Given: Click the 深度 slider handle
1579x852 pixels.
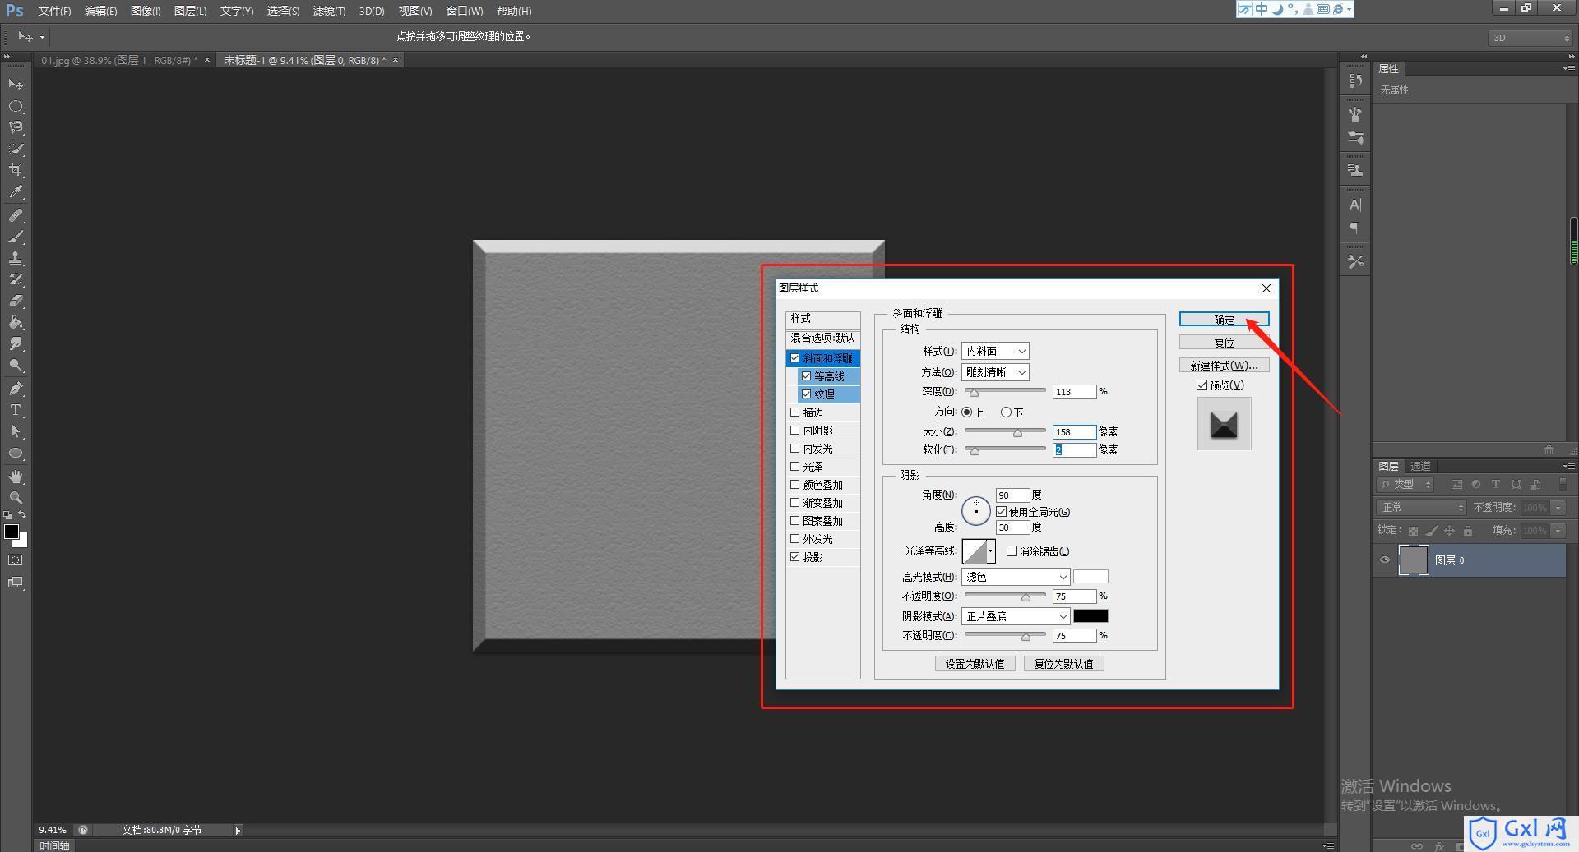Looking at the screenshot, I should [974, 393].
